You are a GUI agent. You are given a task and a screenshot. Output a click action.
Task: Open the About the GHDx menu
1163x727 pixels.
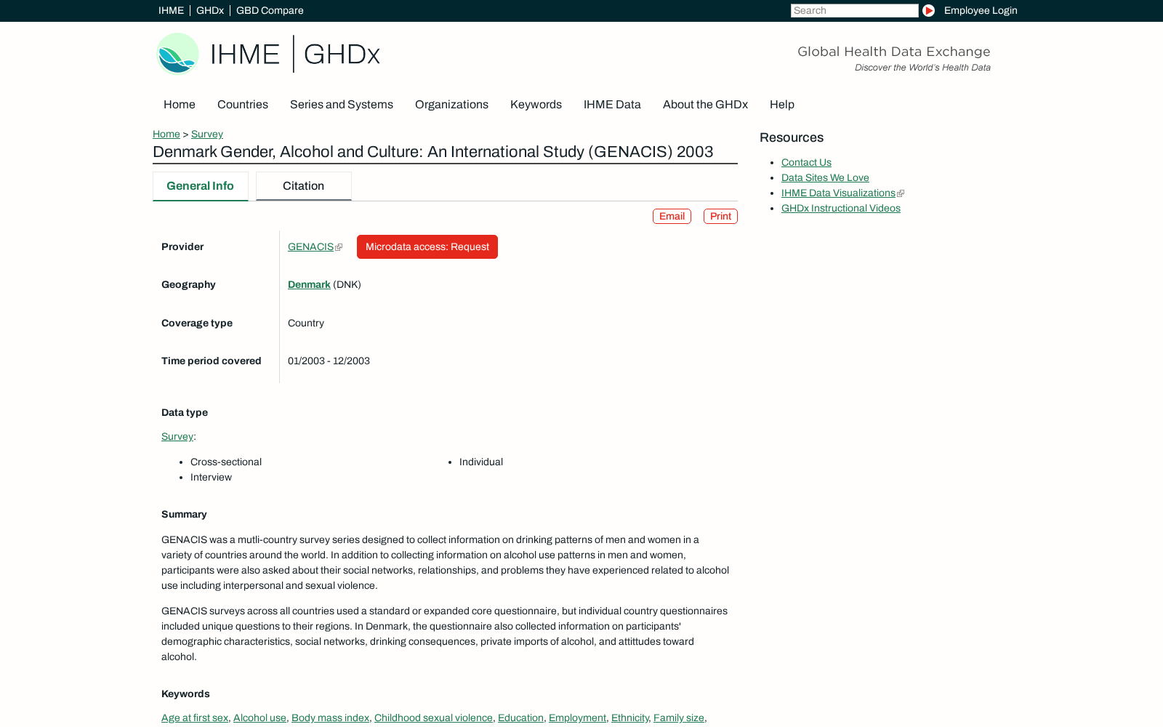[705, 104]
